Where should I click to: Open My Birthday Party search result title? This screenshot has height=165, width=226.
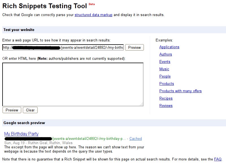click(21, 134)
